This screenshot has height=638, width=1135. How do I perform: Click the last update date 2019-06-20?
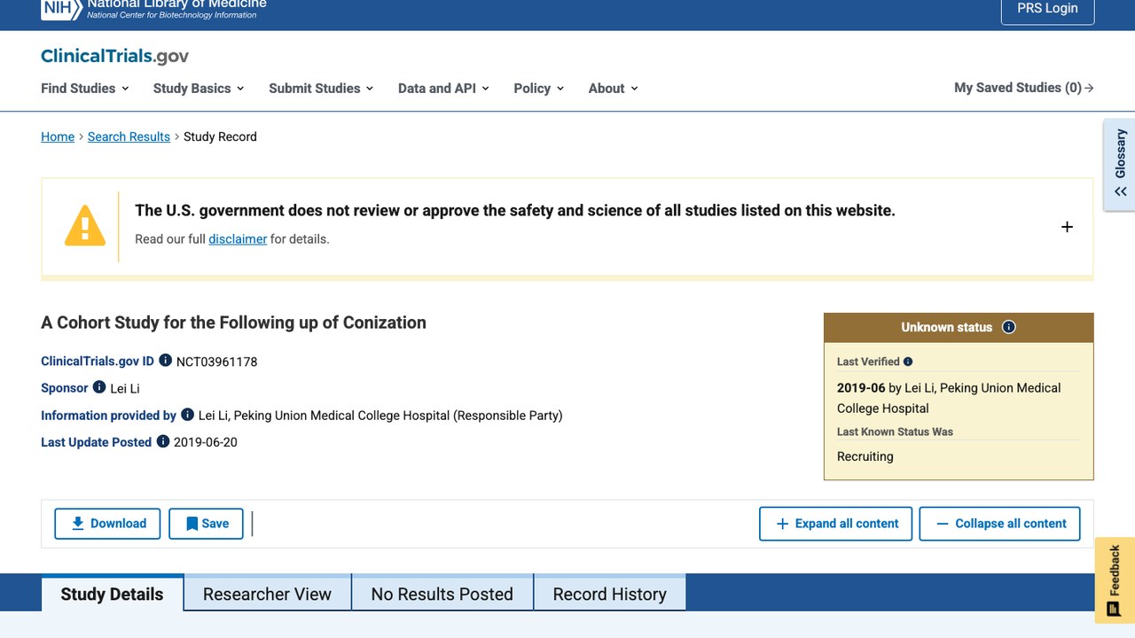point(206,442)
